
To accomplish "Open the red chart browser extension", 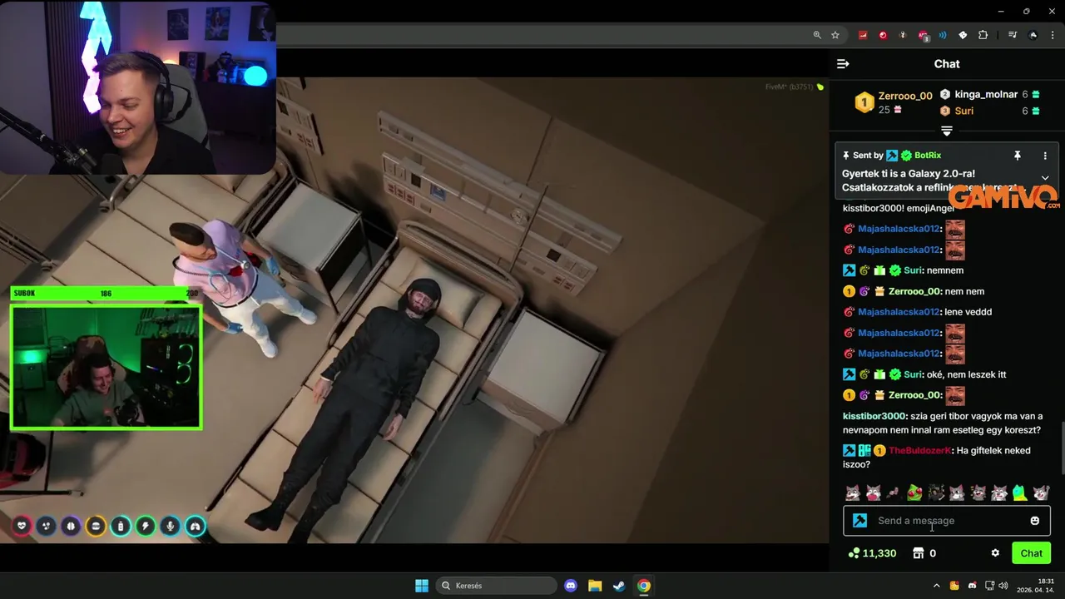I will pyautogui.click(x=863, y=35).
